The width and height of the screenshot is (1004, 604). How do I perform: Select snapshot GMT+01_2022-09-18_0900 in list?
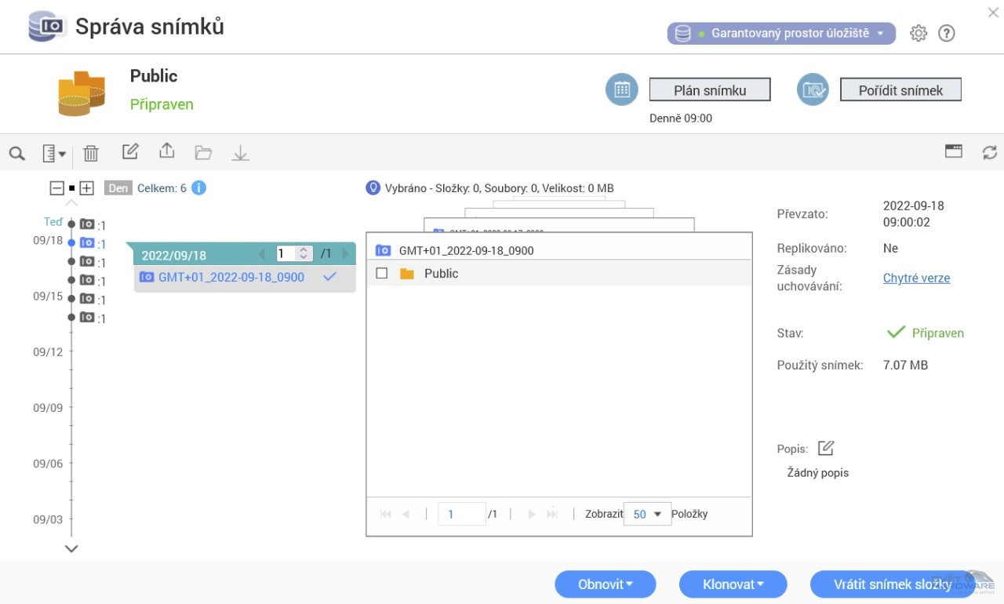pos(231,278)
